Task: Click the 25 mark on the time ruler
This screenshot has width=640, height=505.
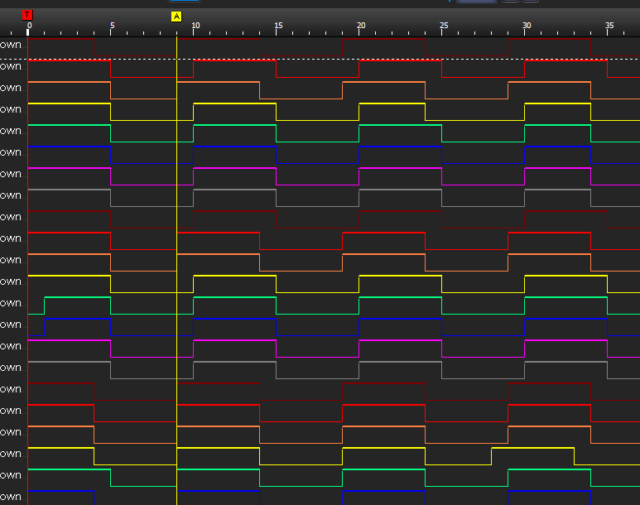Action: coord(444,26)
